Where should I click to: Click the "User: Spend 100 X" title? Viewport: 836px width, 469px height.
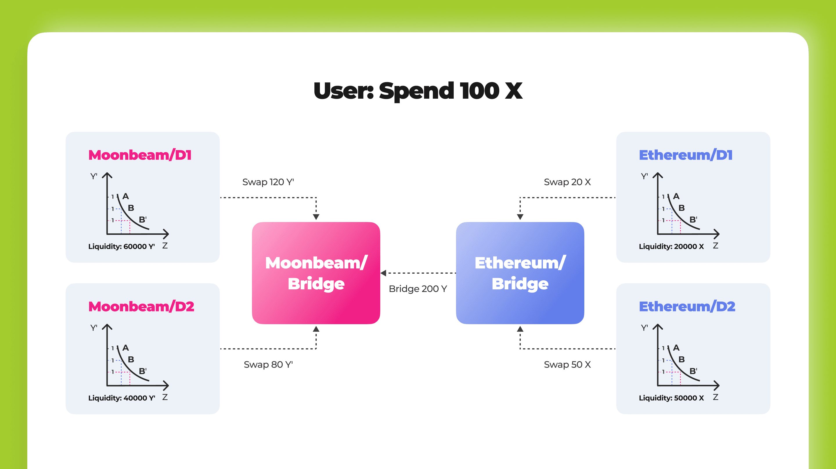click(x=418, y=91)
